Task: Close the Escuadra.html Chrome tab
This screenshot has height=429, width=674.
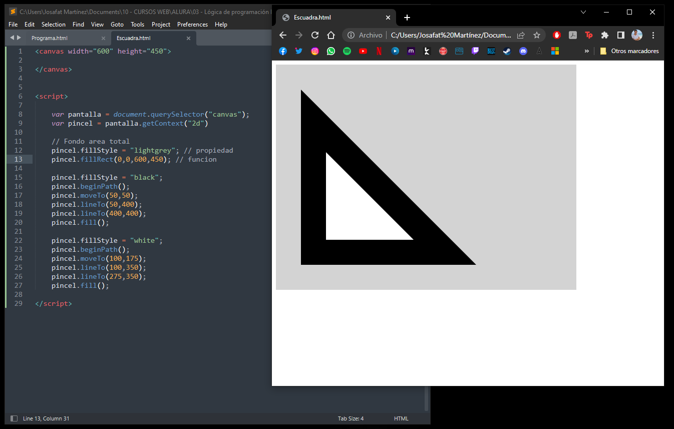Action: pos(388,18)
